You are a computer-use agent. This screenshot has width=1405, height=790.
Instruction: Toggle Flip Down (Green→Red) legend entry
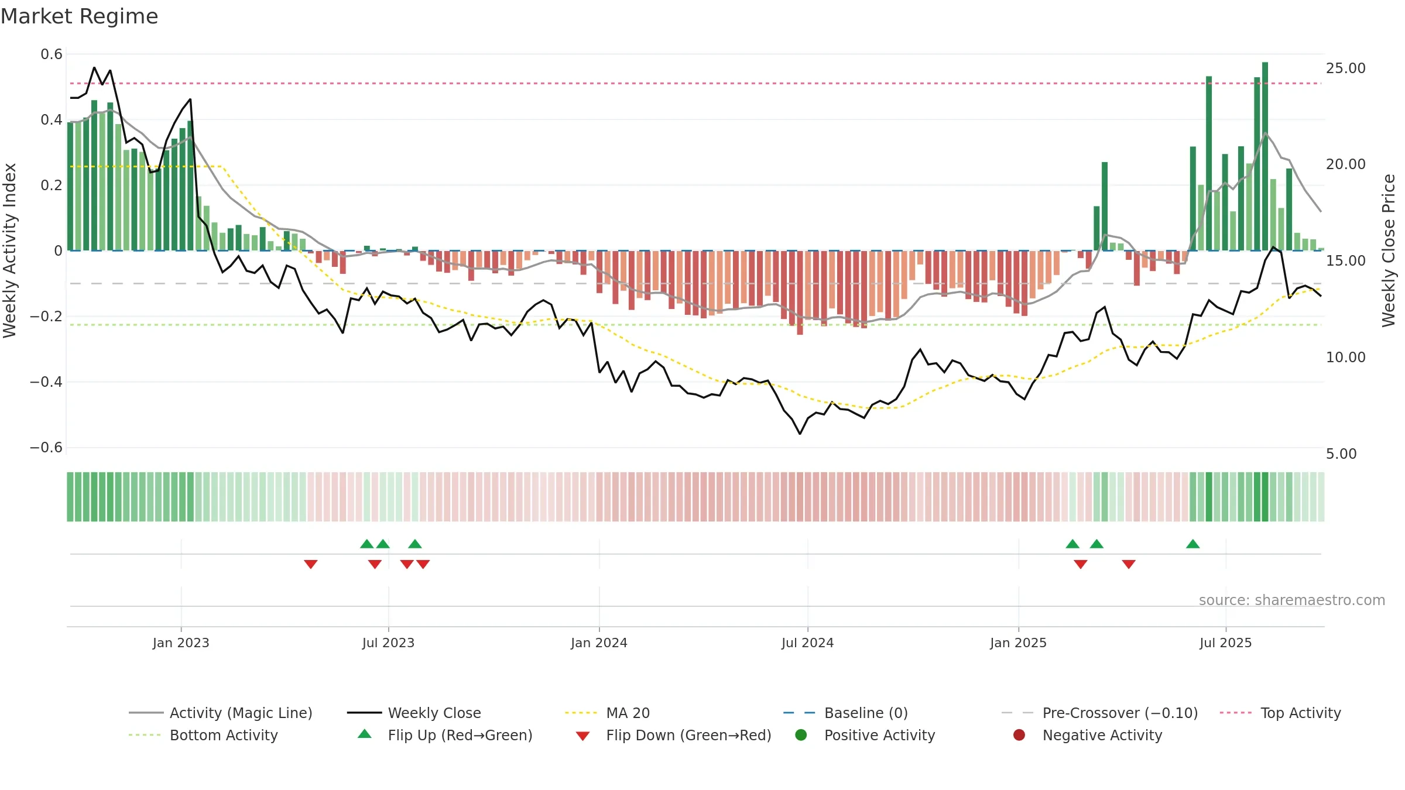pos(673,735)
